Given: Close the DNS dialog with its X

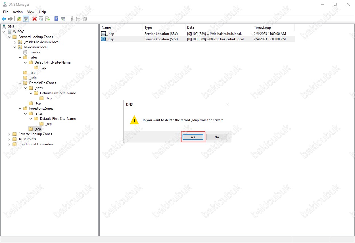Looking at the screenshot, I should (x=227, y=104).
